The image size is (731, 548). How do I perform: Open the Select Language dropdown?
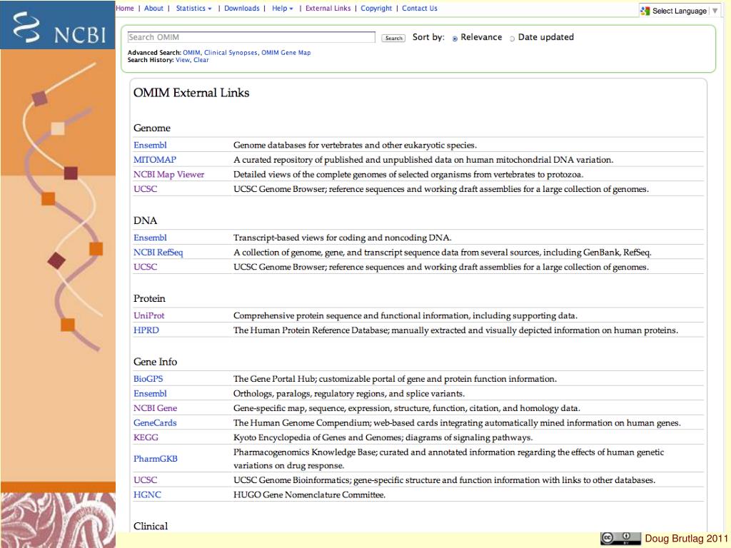tap(680, 11)
